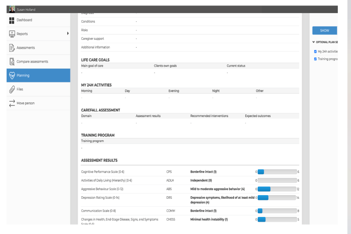
Task: Click the Susan Holland user name
Action: (26, 10)
